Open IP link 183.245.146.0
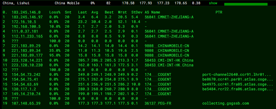This screenshot has width=276, height=109. click(x=26, y=12)
